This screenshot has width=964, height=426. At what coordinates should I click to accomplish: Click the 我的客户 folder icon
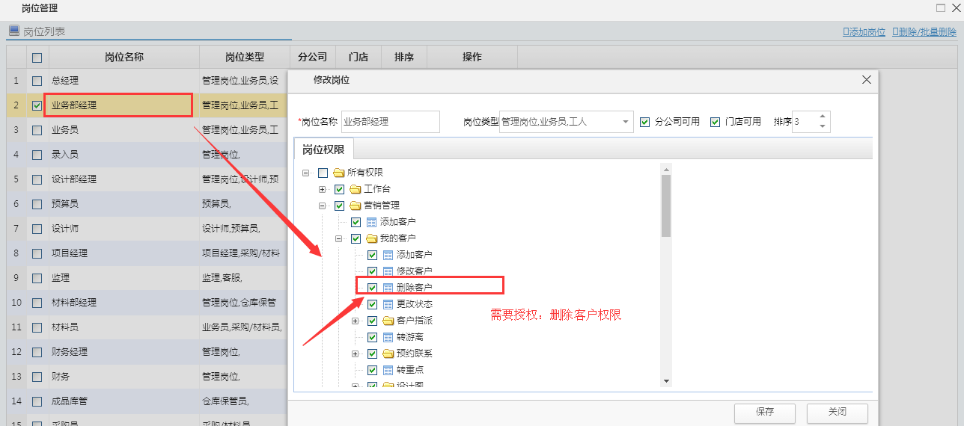click(x=372, y=238)
